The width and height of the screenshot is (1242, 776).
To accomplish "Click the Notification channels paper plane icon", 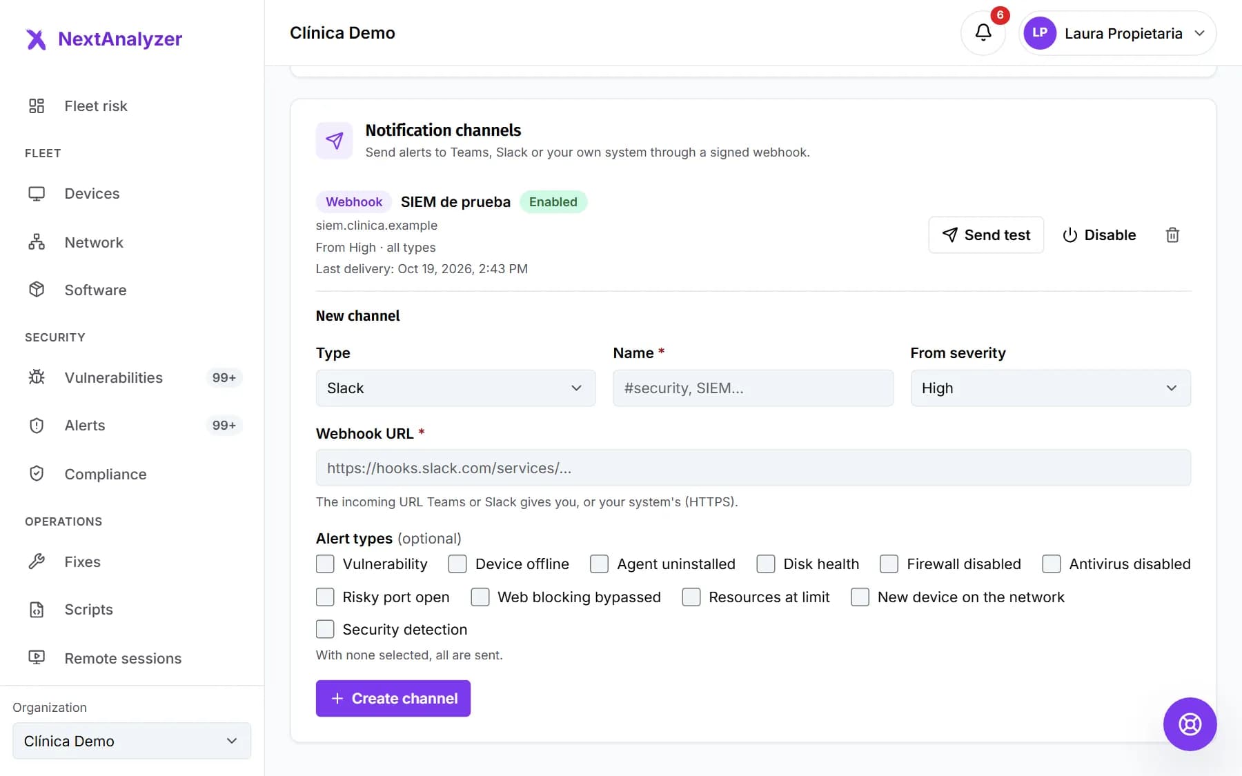I will click(x=335, y=141).
